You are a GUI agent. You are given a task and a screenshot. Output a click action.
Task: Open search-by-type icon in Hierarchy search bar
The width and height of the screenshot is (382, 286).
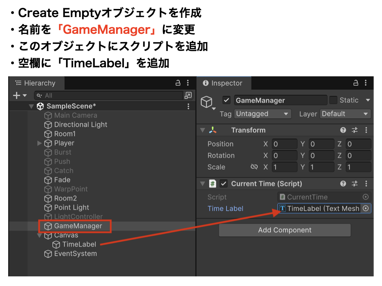(x=188, y=96)
